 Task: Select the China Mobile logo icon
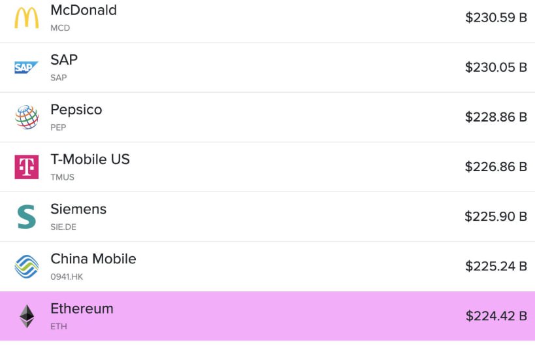27,266
